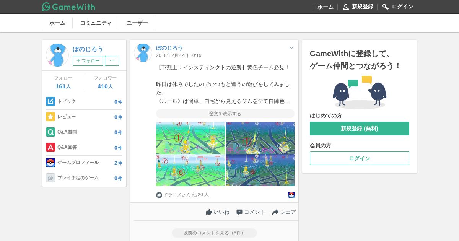Select 新規登録 in header bar
This screenshot has height=241, width=459.
(x=363, y=7)
